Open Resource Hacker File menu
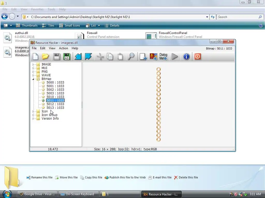265x198 pixels. [34, 48]
